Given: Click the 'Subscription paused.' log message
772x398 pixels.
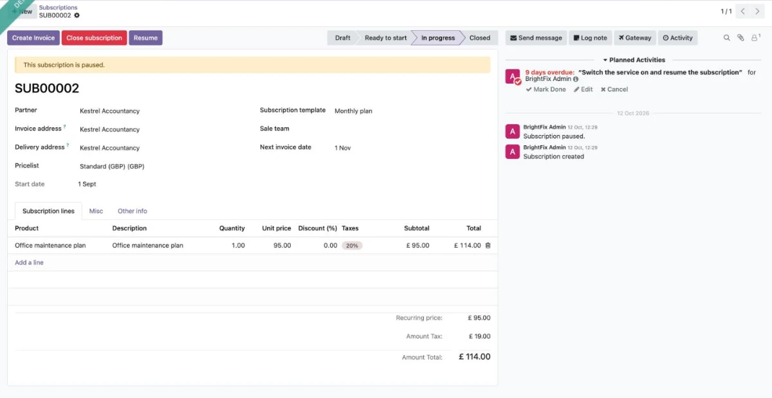Looking at the screenshot, I should click(554, 136).
